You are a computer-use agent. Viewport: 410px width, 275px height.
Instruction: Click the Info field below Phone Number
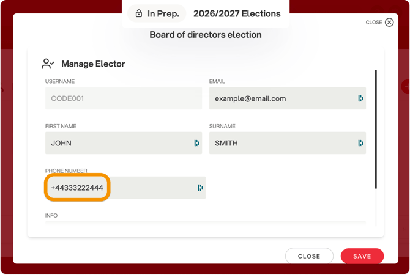coord(205,224)
